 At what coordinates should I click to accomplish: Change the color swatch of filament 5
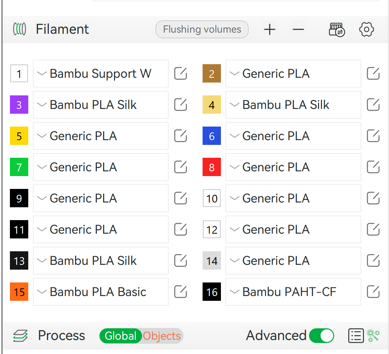click(x=19, y=136)
